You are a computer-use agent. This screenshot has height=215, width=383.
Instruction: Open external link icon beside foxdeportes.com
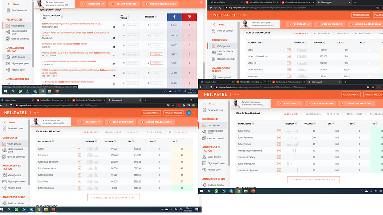(x=114, y=27)
